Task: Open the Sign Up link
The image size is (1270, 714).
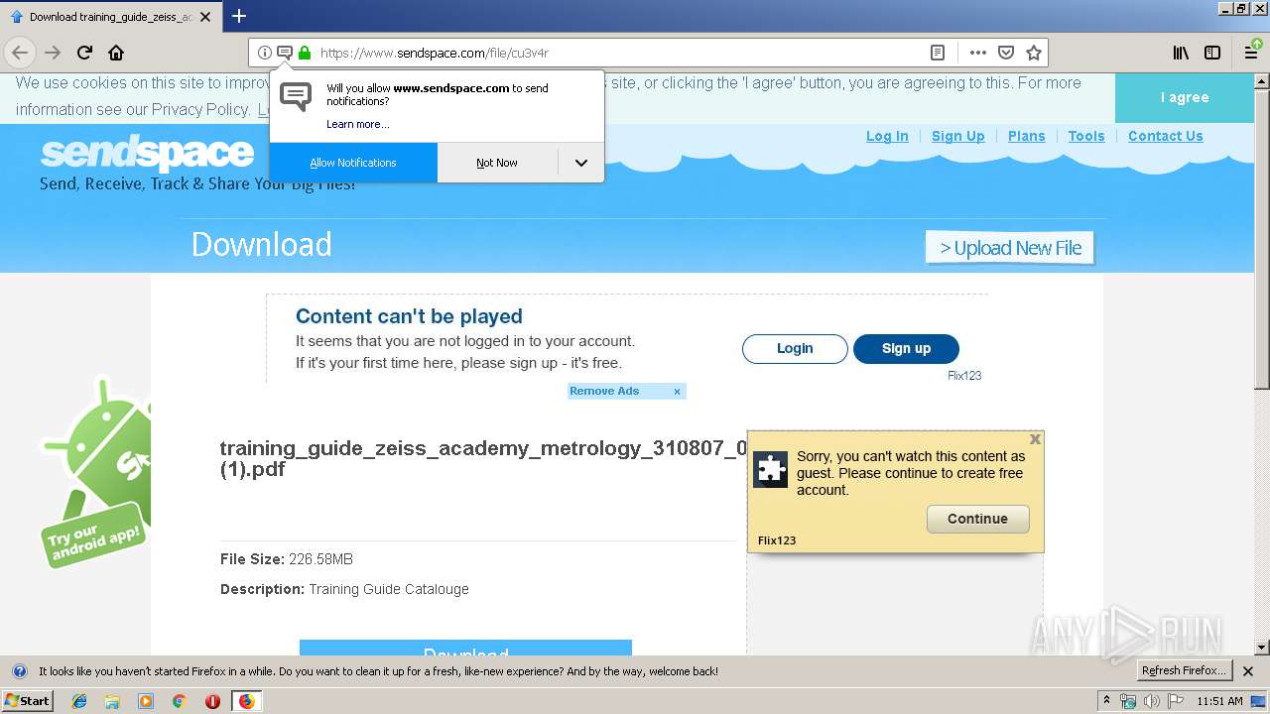Action: click(x=958, y=136)
